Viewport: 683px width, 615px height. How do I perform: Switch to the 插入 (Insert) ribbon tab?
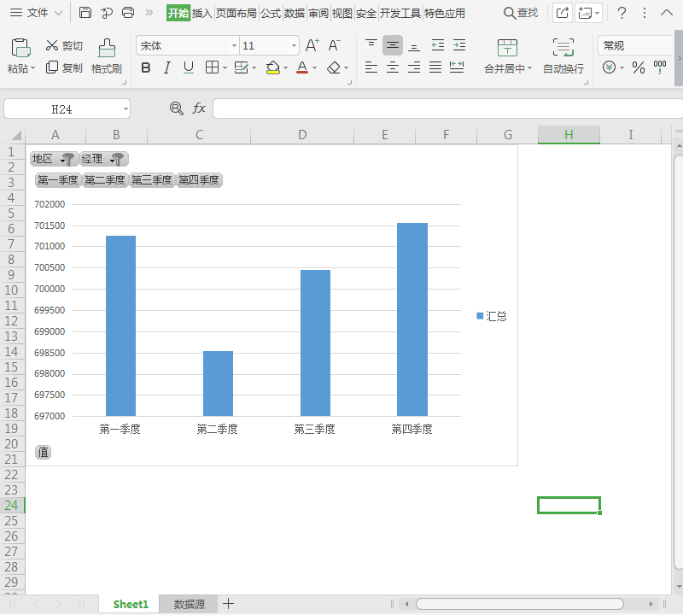pos(202,13)
